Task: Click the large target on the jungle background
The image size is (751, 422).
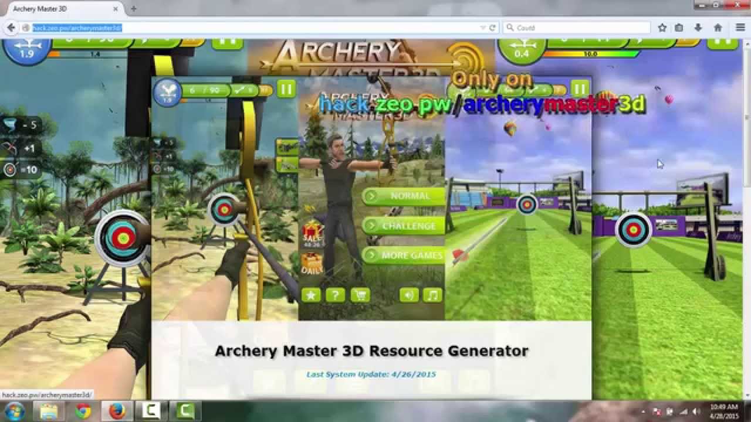Action: [x=123, y=237]
